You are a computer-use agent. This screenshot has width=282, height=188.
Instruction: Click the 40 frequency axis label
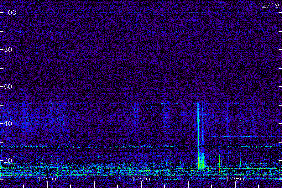point(8,123)
